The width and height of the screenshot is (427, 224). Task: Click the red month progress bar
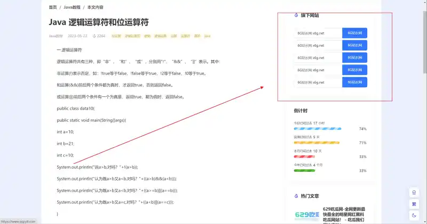(x=304, y=156)
